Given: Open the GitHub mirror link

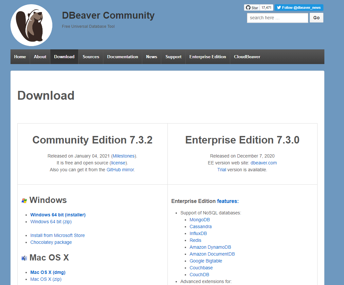Looking at the screenshot, I should tap(120, 170).
